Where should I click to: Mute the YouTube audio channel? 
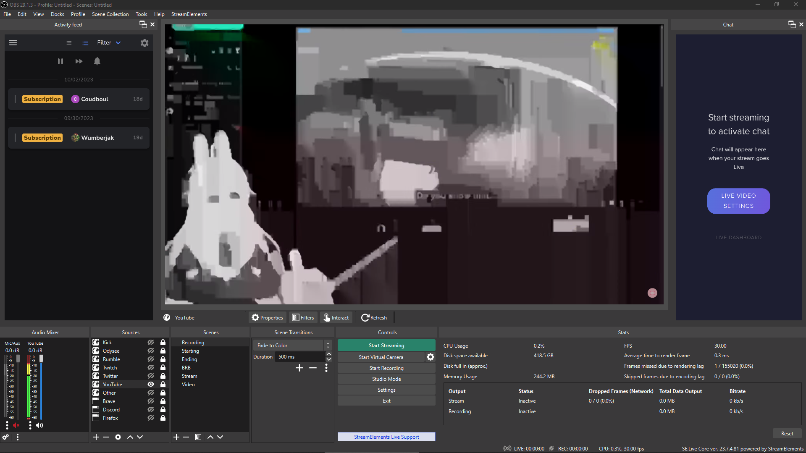click(39, 425)
